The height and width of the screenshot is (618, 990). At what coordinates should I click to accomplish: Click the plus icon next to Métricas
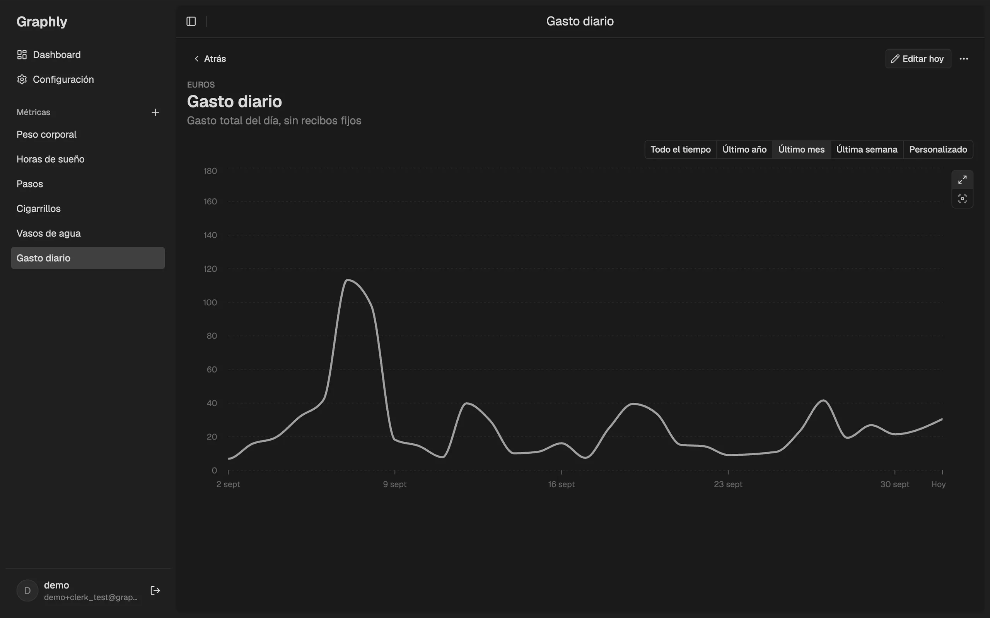155,112
